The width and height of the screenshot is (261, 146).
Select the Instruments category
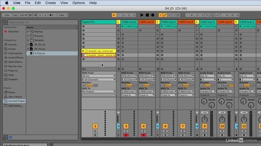pos(15,53)
